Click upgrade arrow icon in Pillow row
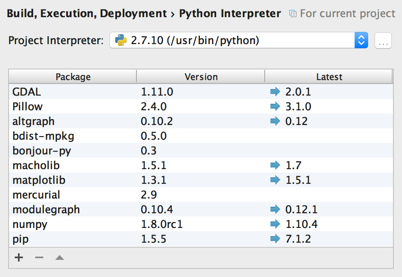Image resolution: width=402 pixels, height=277 pixels. [x=275, y=106]
